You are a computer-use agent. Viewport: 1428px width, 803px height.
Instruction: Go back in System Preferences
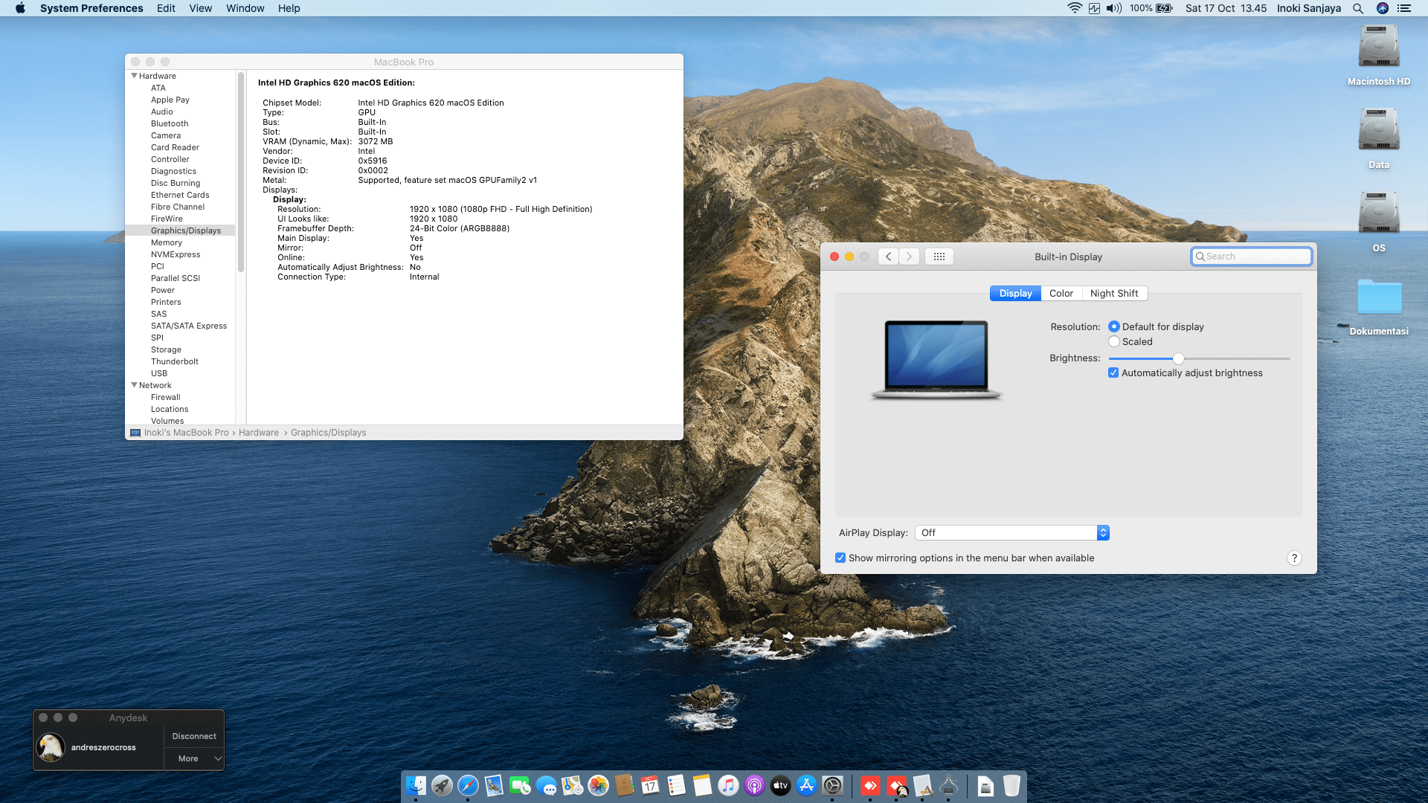(x=888, y=257)
